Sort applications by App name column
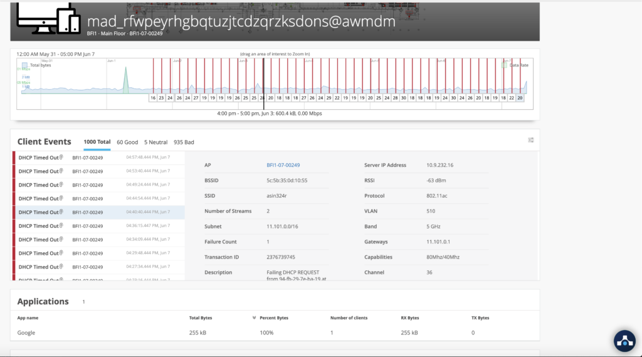 point(28,318)
